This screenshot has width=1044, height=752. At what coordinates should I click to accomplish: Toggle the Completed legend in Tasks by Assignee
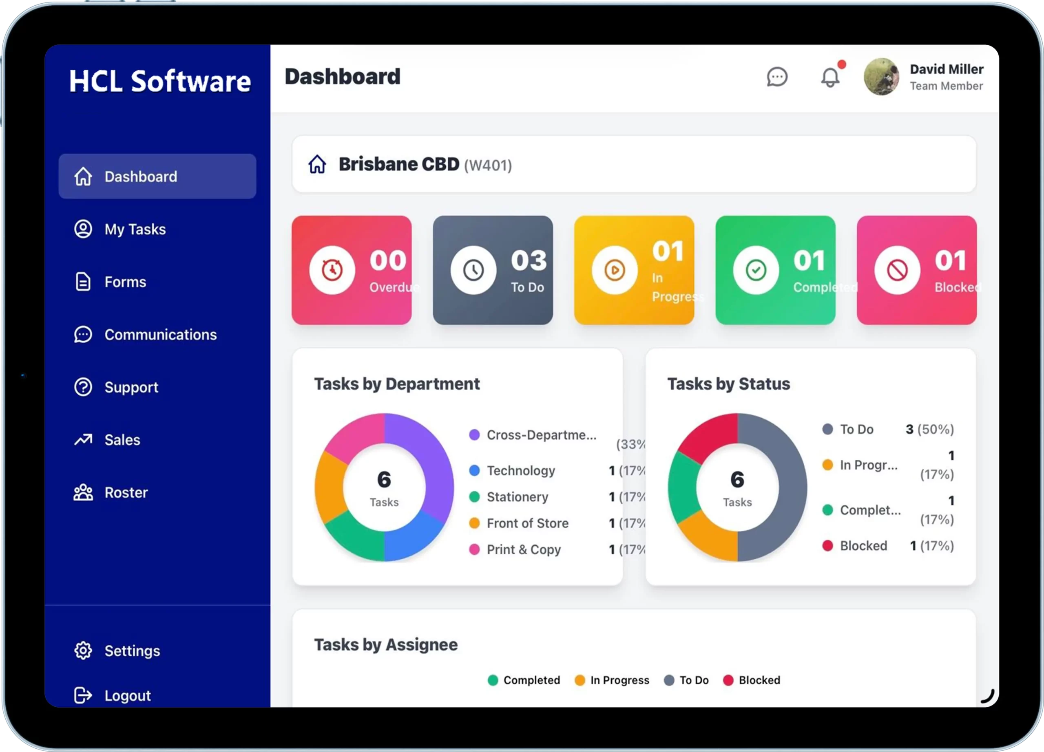[x=524, y=680]
